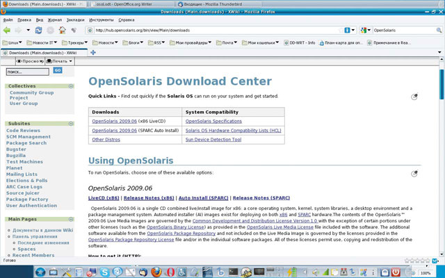Go to the Home page icon
Viewport: 445px width, 278px height.
(x=63, y=30)
